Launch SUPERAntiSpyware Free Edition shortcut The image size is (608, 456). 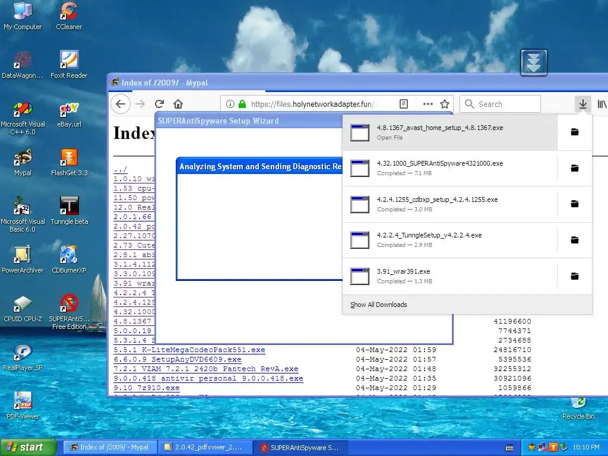[x=69, y=312]
